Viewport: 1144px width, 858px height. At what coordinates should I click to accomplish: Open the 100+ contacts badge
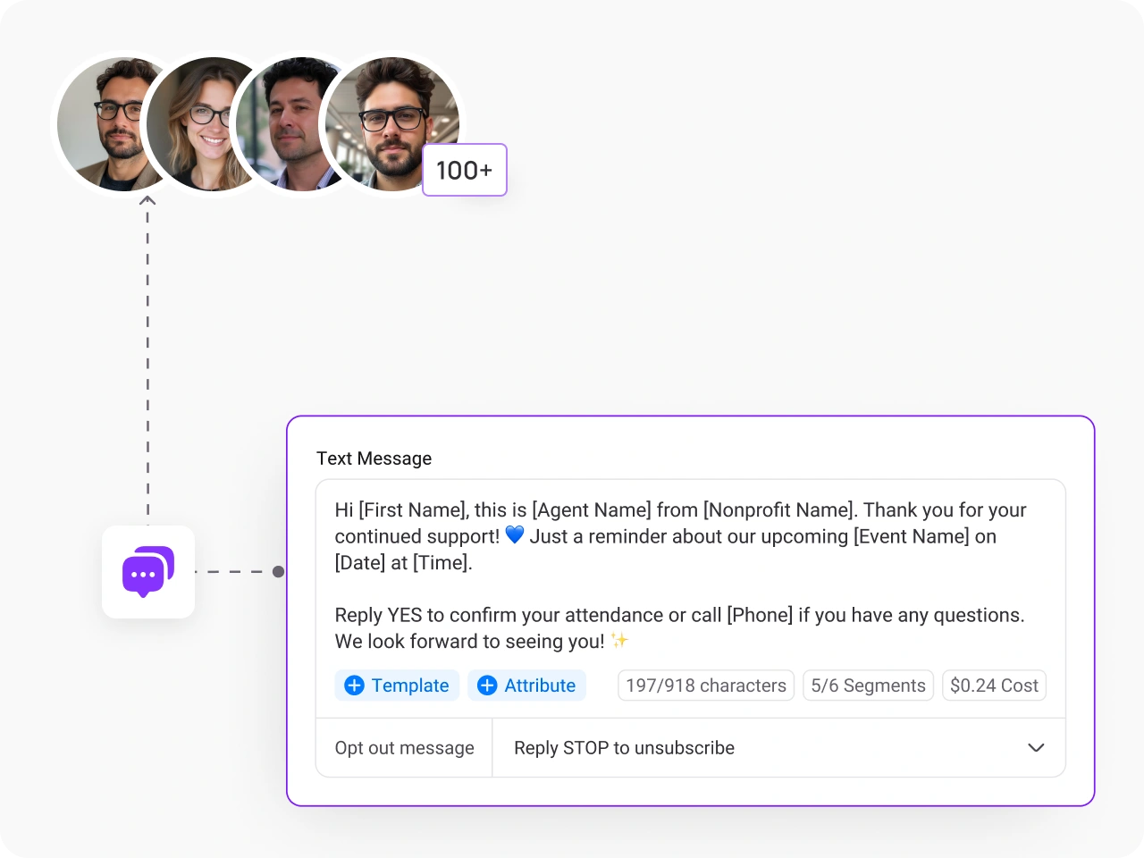click(465, 170)
